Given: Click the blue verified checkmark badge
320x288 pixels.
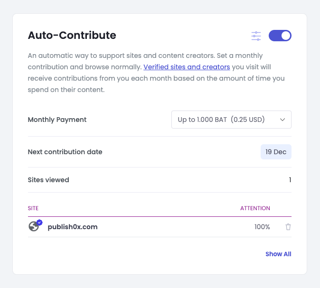Looking at the screenshot, I should click(x=39, y=223).
